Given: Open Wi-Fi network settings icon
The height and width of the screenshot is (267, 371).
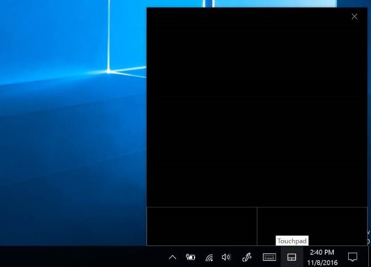Looking at the screenshot, I should pyautogui.click(x=209, y=257).
